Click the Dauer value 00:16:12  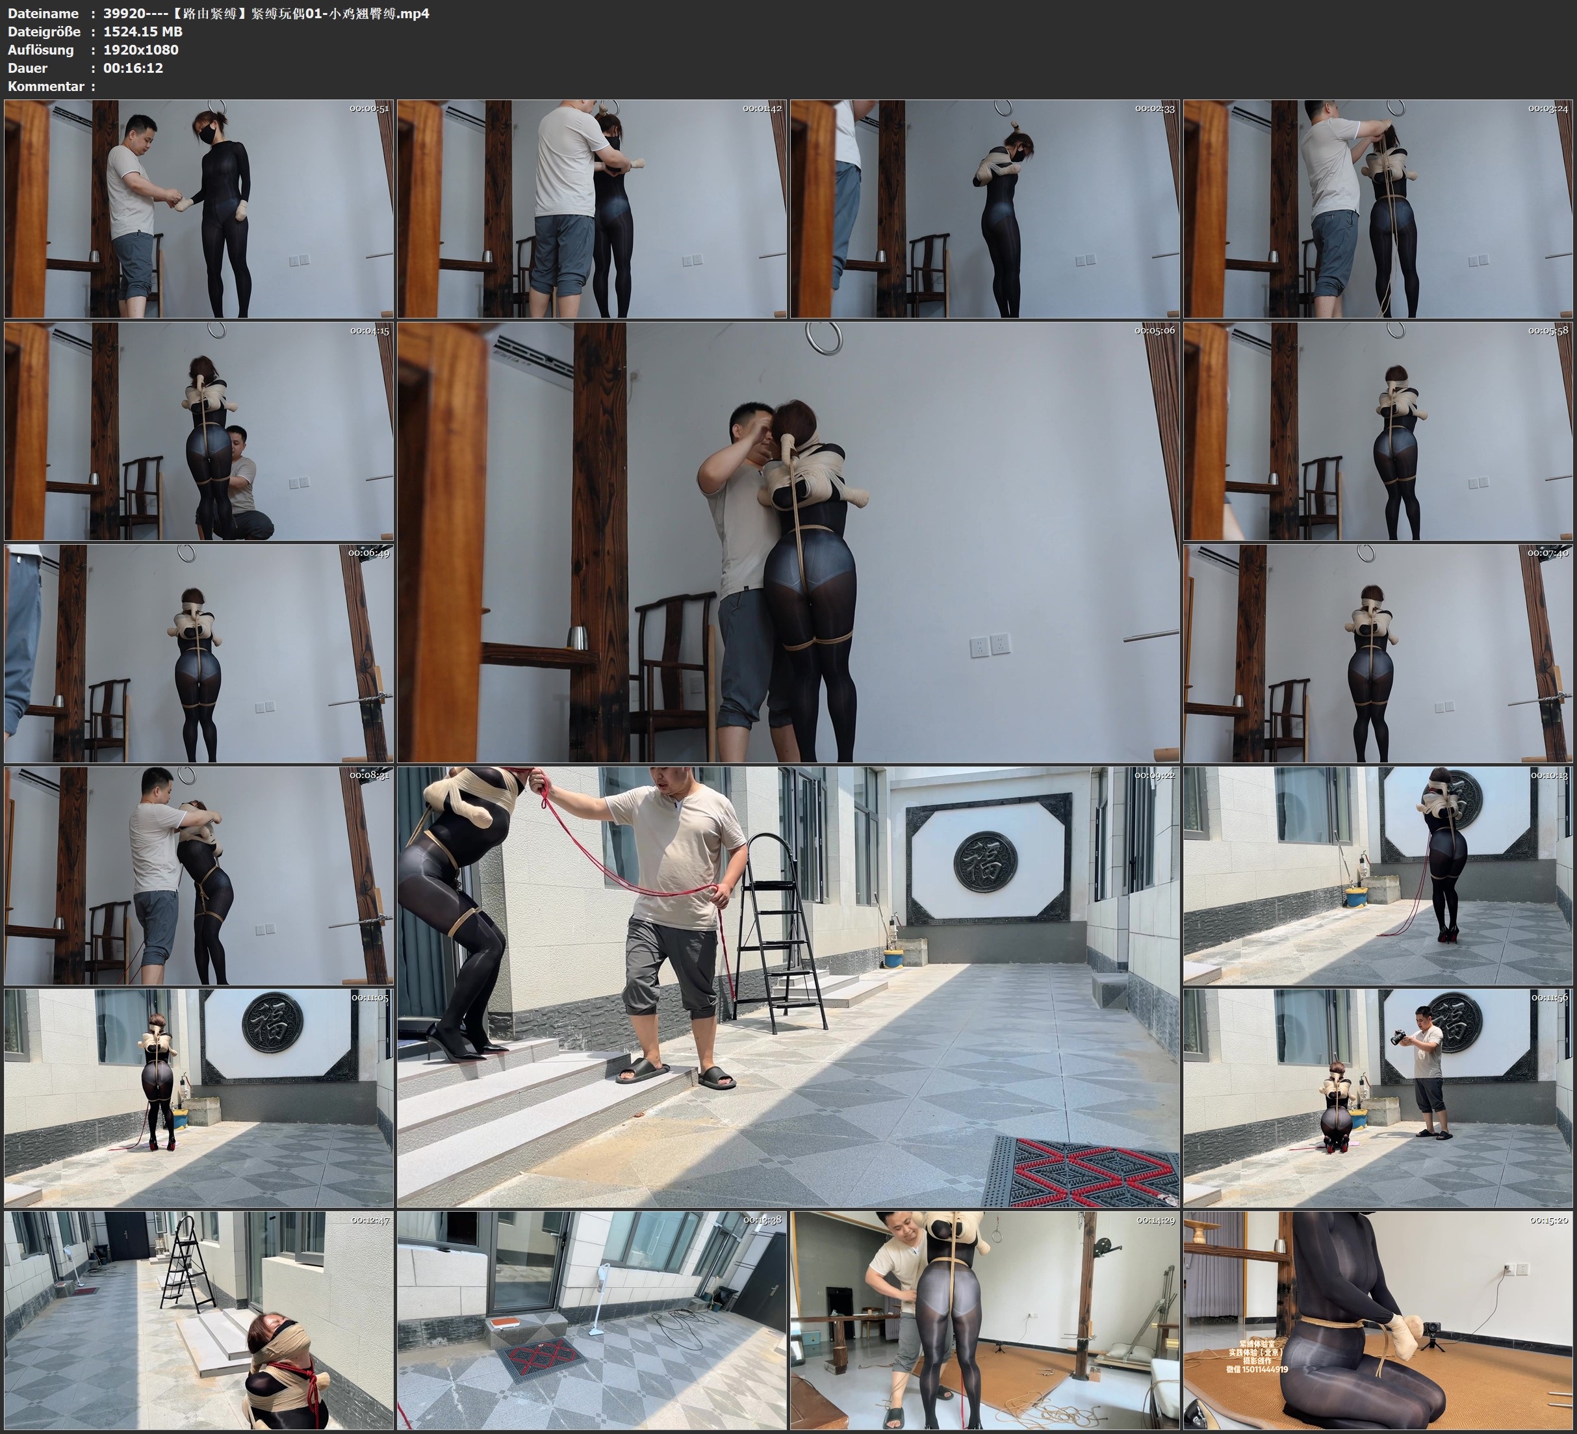click(x=133, y=68)
